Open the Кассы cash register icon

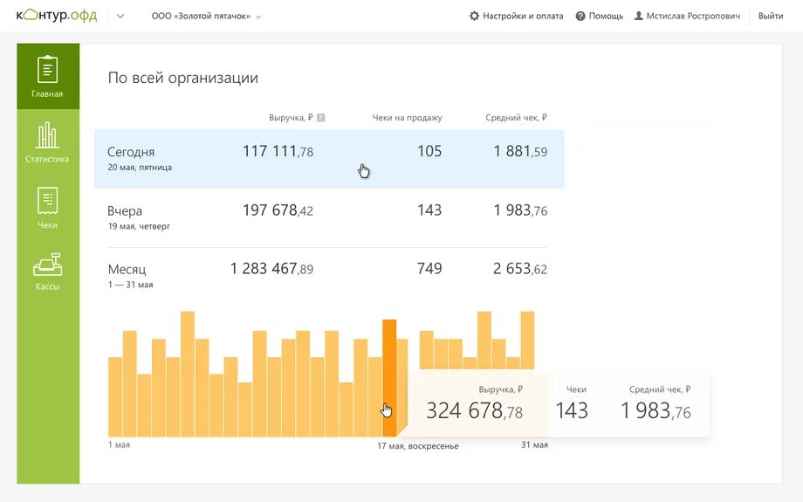[48, 265]
